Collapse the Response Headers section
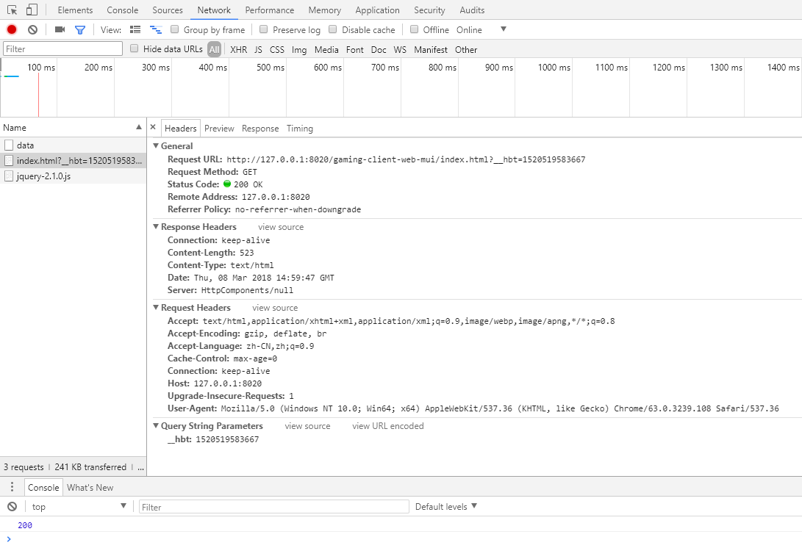The image size is (802, 548). (156, 227)
